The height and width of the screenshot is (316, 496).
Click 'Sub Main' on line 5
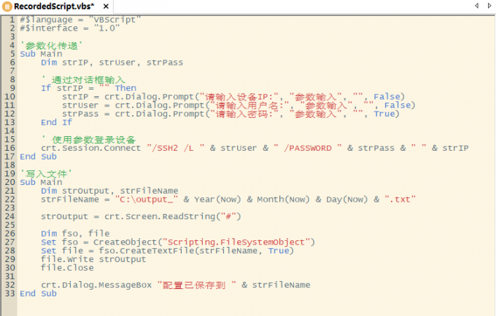tap(41, 54)
